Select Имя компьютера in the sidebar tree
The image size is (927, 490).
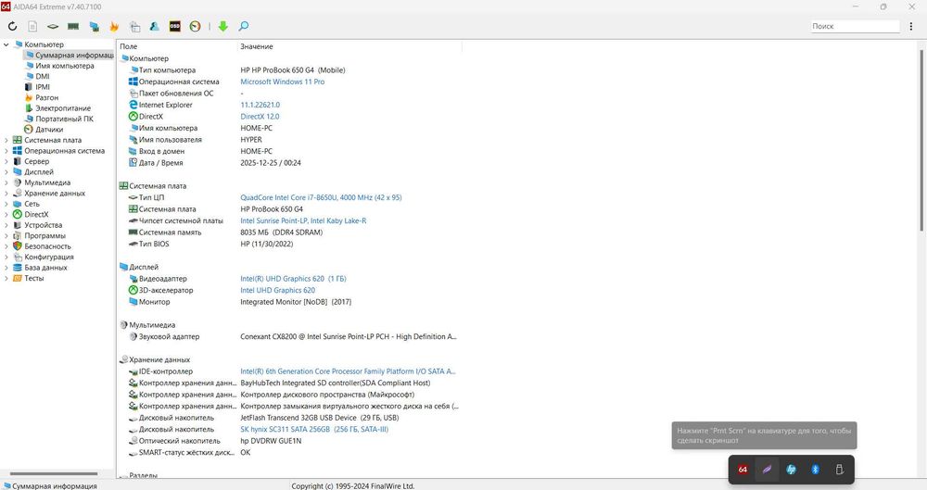point(65,66)
